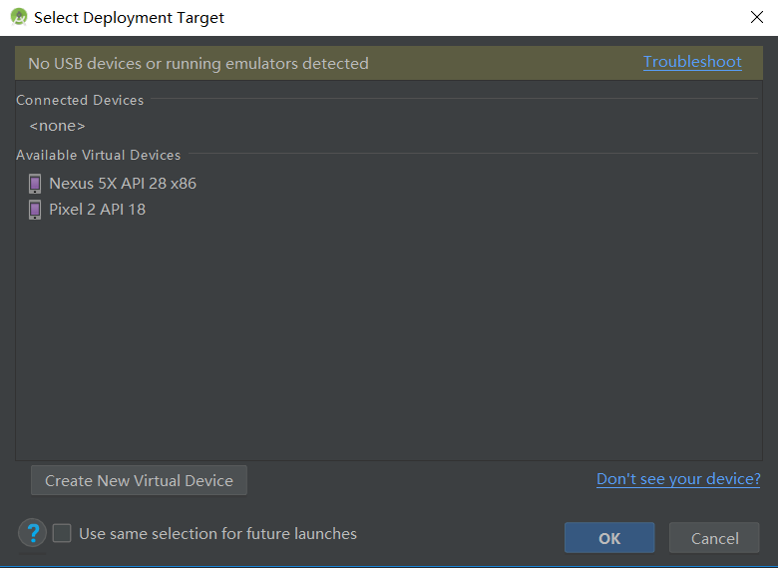Click the Connected Devices section header
Image resolution: width=778 pixels, height=568 pixels.
(x=80, y=100)
